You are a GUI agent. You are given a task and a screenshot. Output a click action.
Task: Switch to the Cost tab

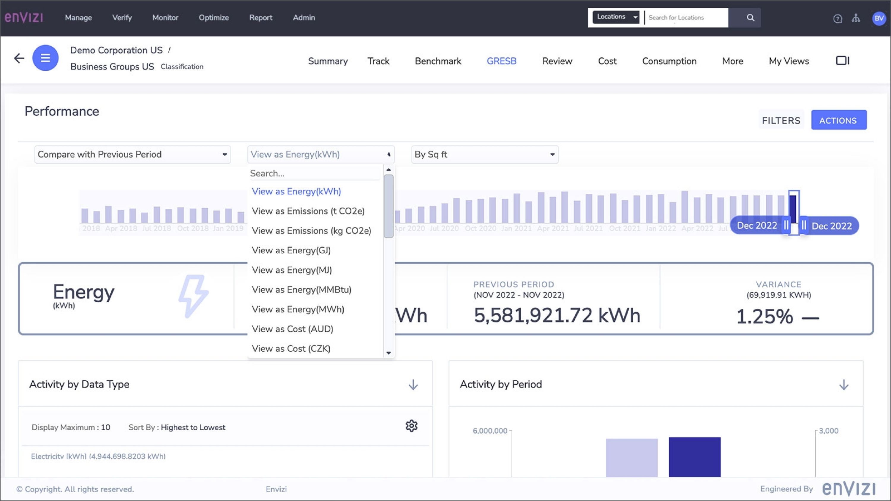tap(607, 61)
